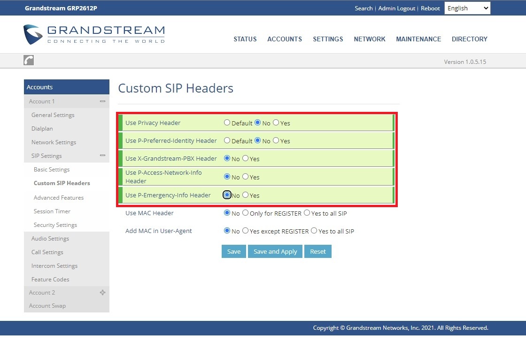Go to the NETWORK menu

point(370,39)
